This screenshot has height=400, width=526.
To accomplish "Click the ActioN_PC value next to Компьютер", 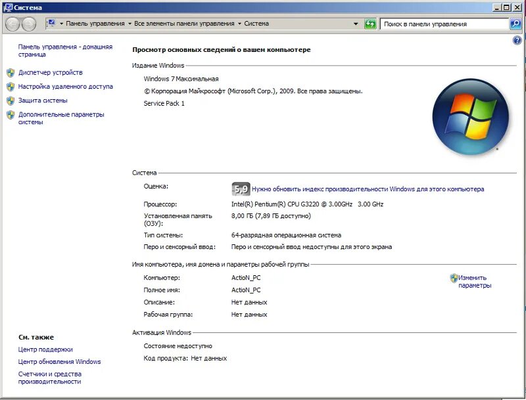I will (x=245, y=278).
